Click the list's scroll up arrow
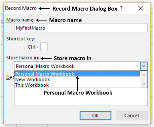This screenshot has height=127, width=154. 144,75
